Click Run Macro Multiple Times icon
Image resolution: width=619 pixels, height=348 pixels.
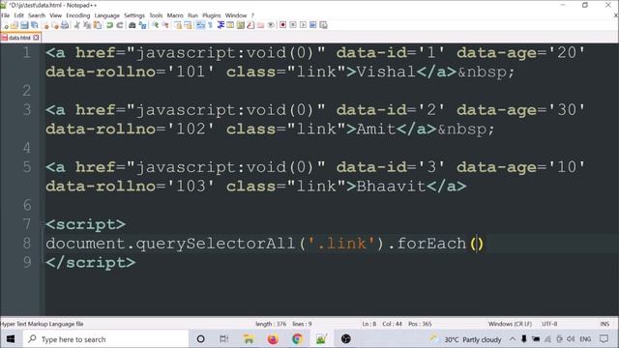coord(313,25)
